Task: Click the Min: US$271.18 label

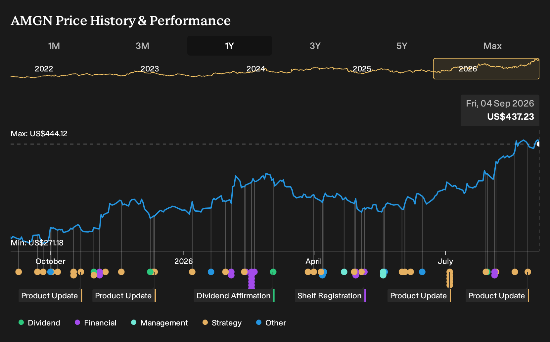Action: [x=37, y=243]
